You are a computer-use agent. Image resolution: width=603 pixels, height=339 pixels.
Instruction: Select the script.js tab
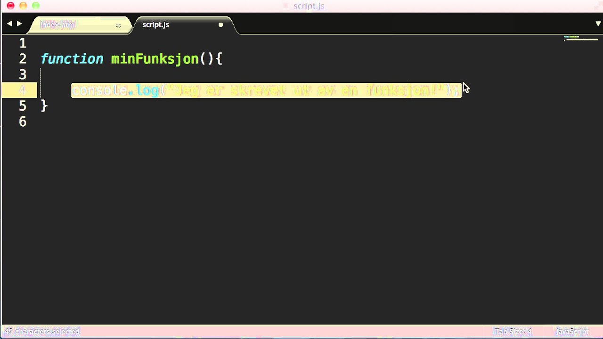click(x=155, y=25)
